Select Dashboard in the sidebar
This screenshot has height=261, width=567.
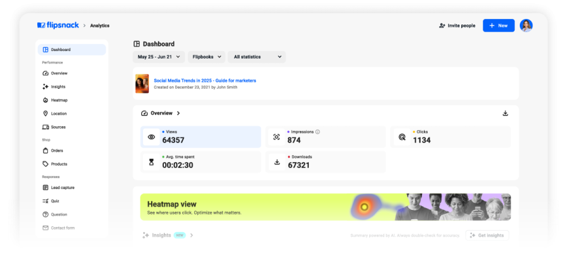72,50
